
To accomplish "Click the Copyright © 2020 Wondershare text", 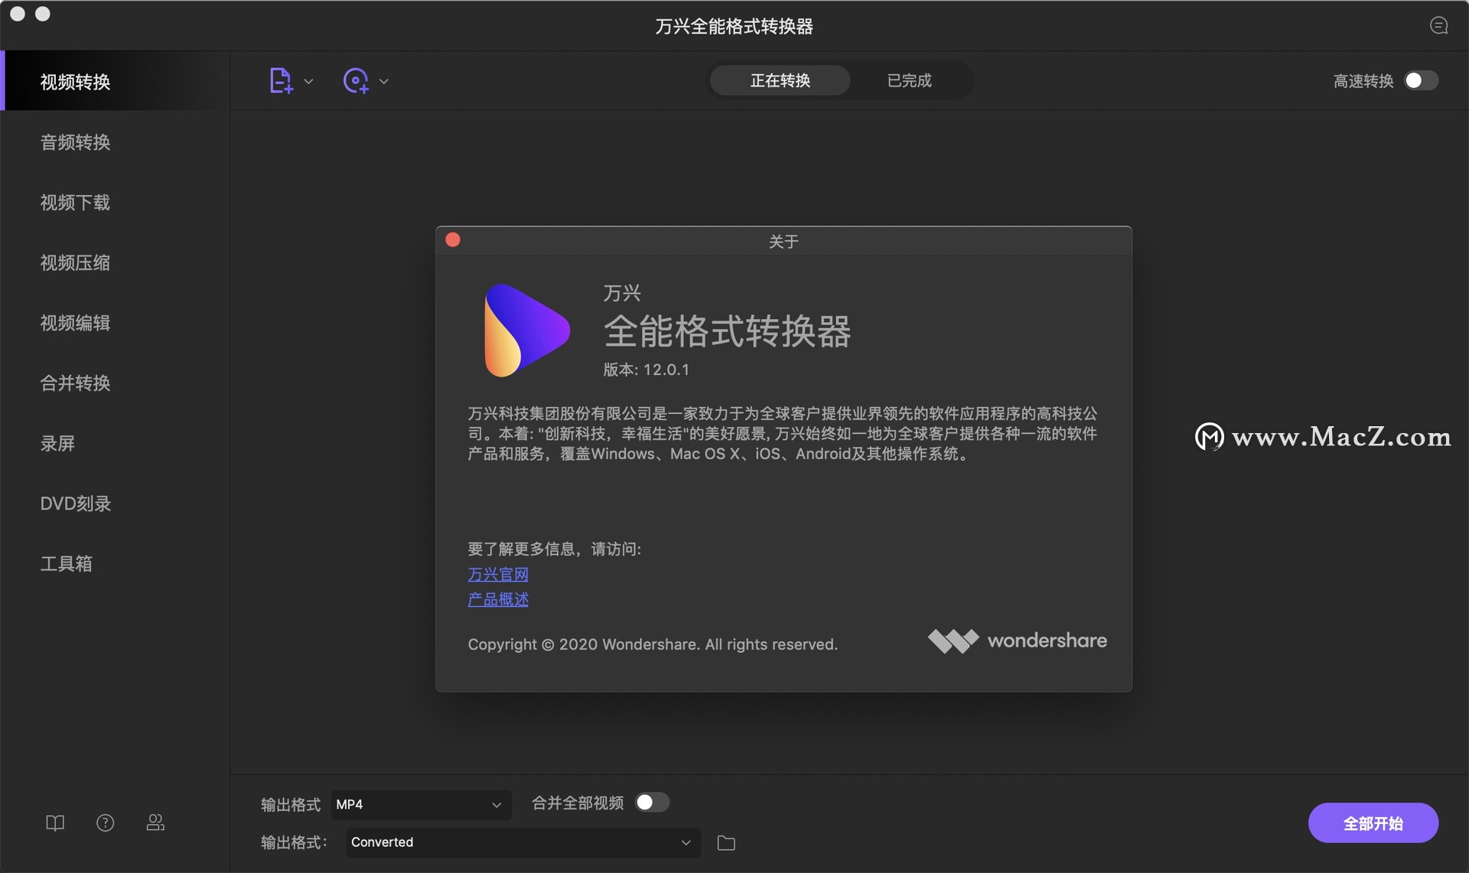I will coord(653,644).
